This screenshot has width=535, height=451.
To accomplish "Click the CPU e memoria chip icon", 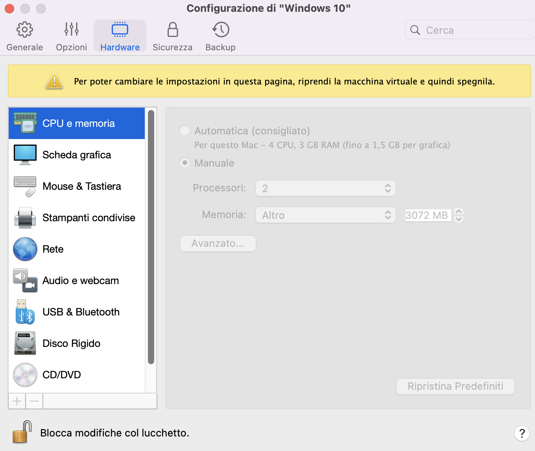I will 25,123.
